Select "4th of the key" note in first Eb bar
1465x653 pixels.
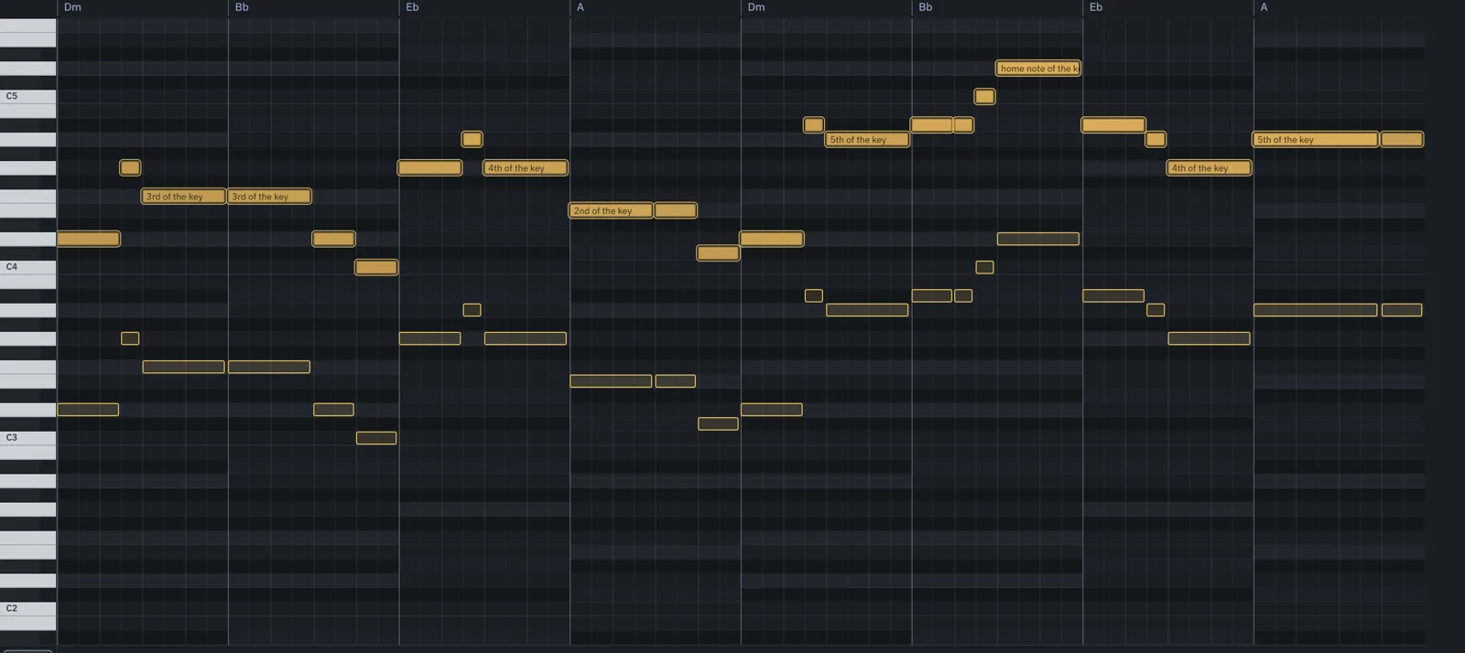(526, 167)
